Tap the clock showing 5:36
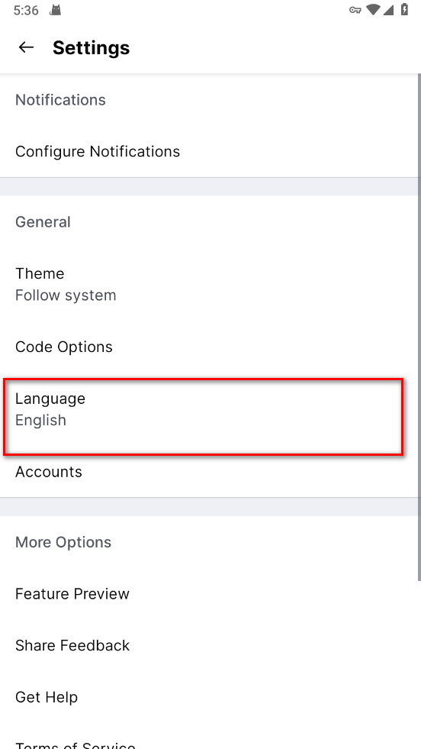 coord(26,11)
